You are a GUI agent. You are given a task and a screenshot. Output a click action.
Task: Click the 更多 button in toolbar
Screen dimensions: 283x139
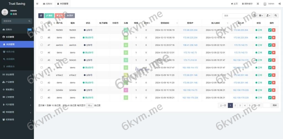70,16
